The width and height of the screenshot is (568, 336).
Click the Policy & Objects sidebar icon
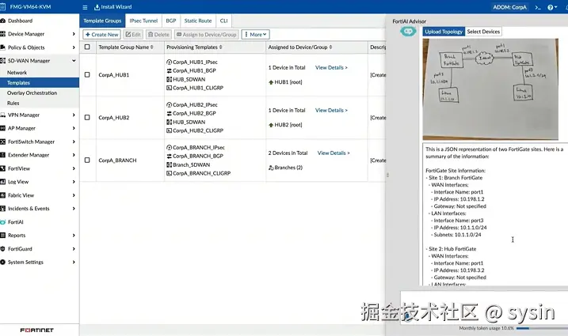[x=3, y=47]
